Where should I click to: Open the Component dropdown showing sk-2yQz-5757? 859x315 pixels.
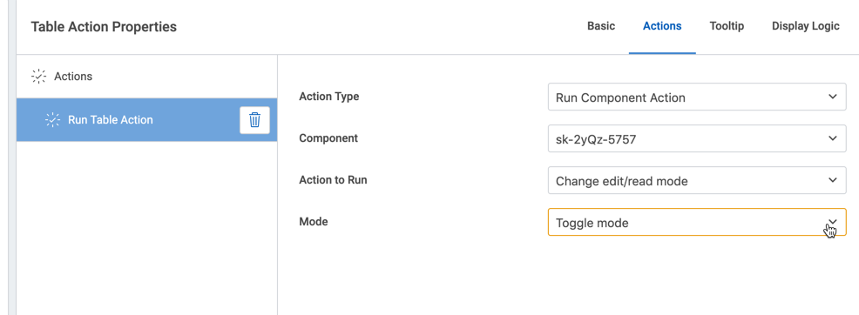pyautogui.click(x=697, y=138)
